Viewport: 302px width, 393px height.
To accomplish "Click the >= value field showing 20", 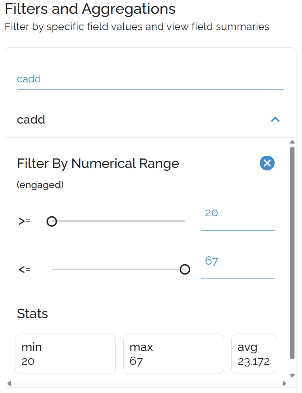I will [x=238, y=214].
